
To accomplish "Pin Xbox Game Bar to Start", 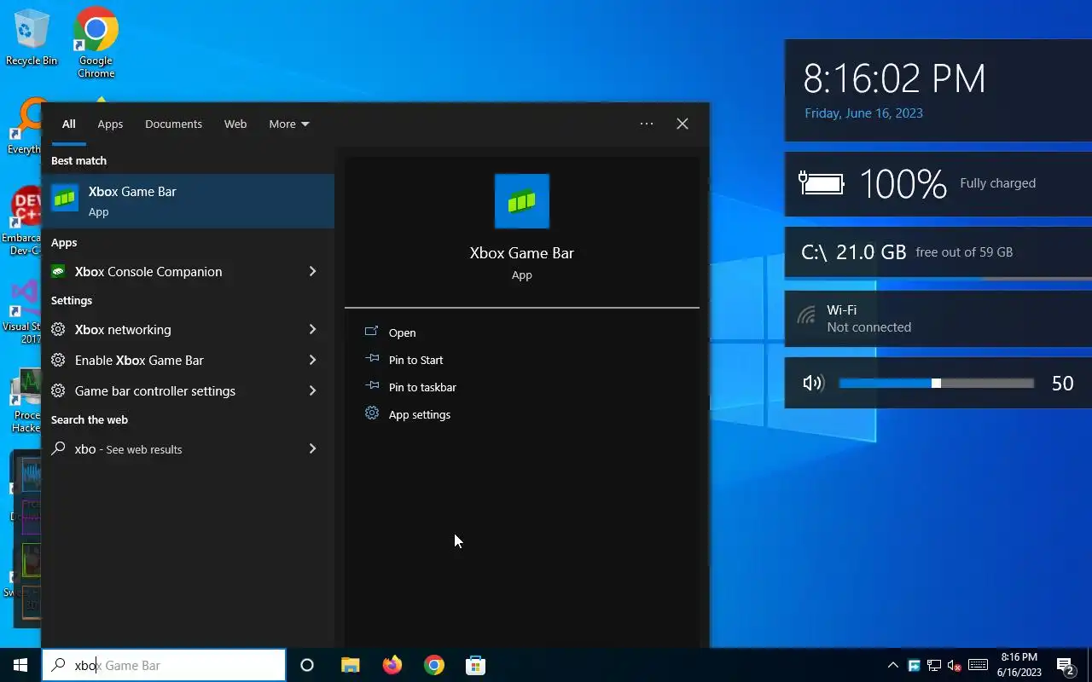I will click(415, 360).
